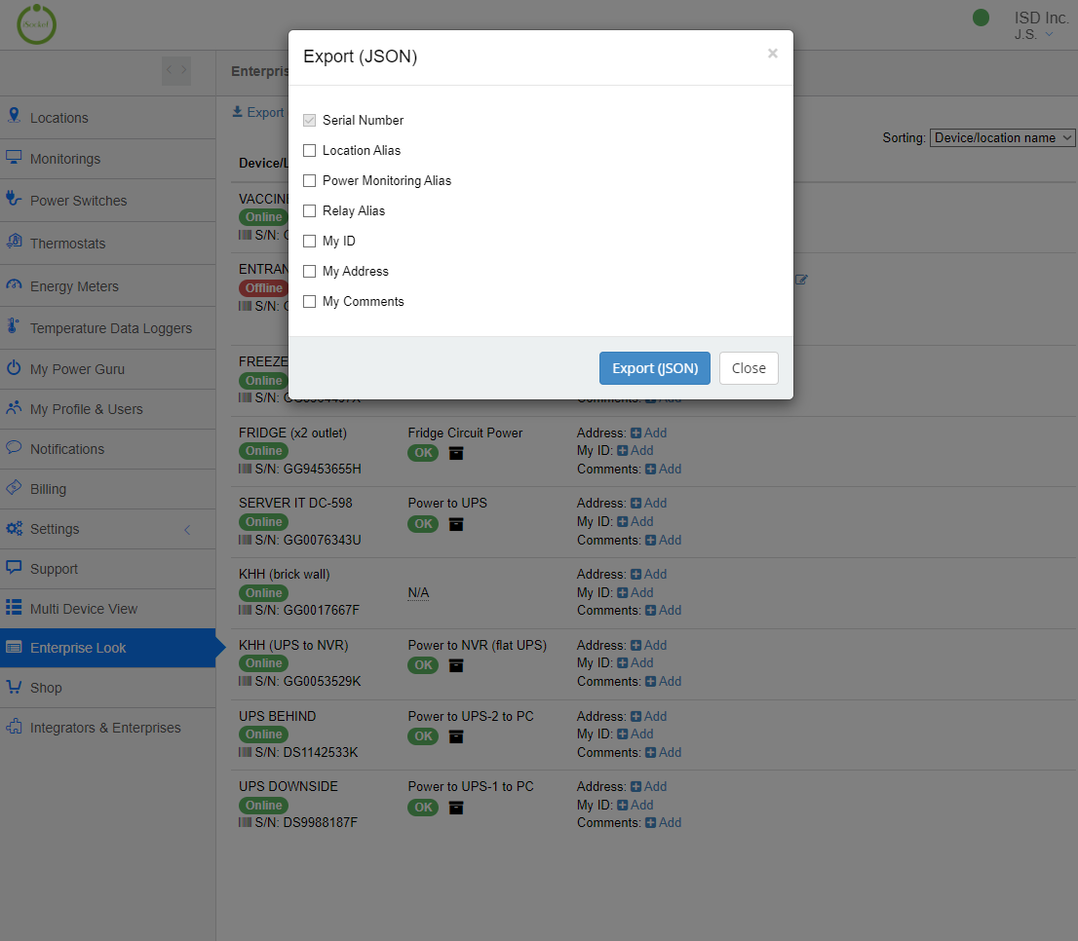Expand the J.S. user account menu
Image resolution: width=1078 pixels, height=941 pixels.
pos(1033,34)
